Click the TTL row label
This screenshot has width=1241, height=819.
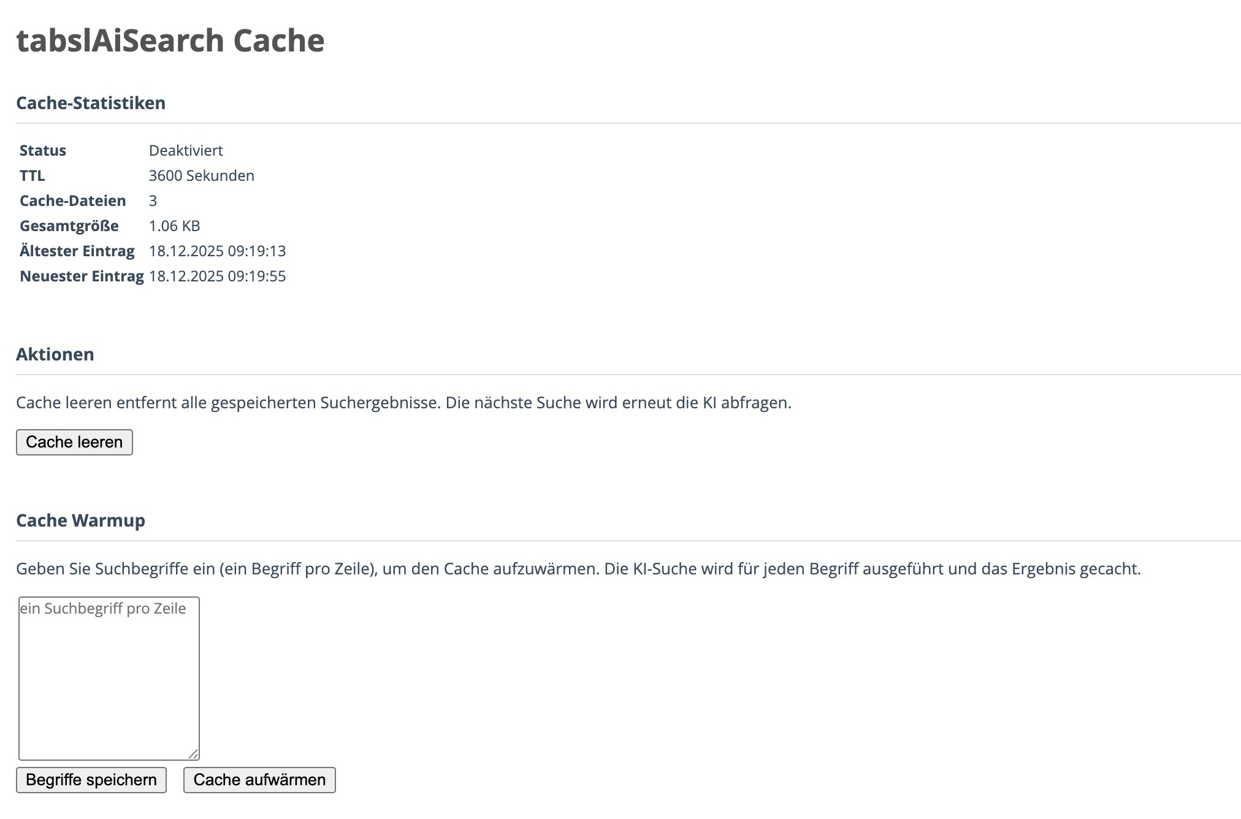coord(32,176)
